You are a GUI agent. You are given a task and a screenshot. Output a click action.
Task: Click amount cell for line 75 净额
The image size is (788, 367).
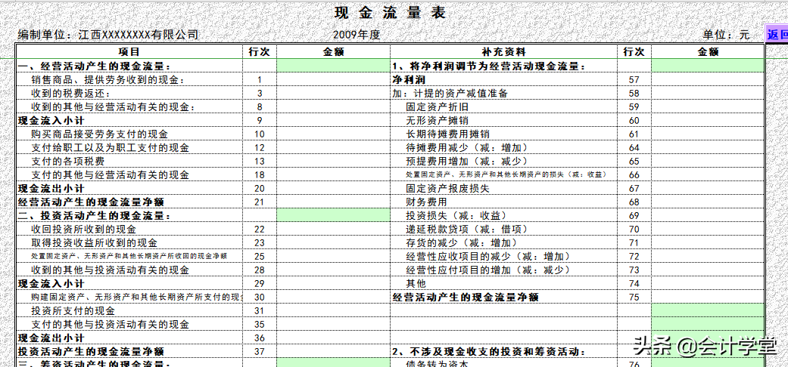[x=708, y=298]
